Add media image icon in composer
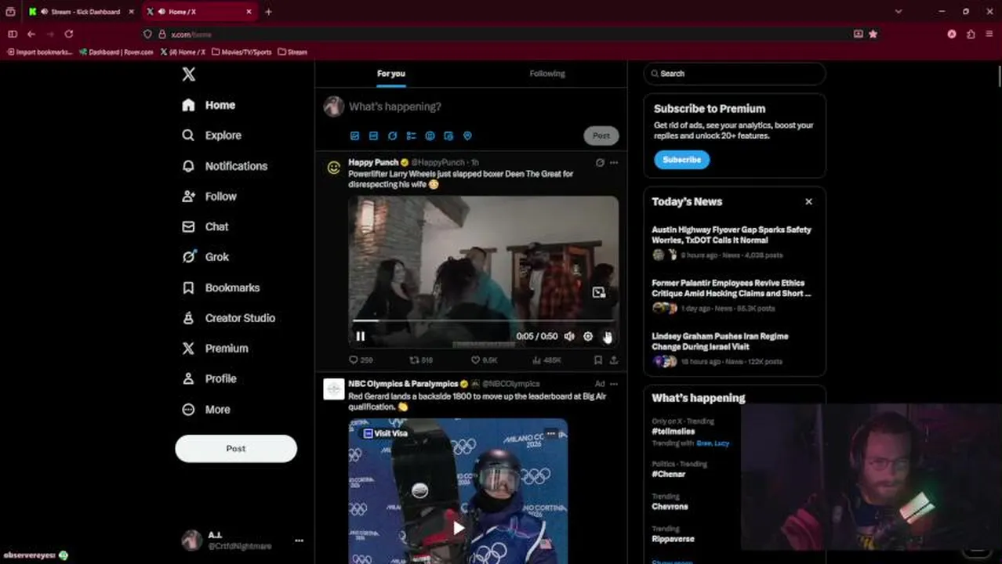The image size is (1002, 564). point(354,136)
